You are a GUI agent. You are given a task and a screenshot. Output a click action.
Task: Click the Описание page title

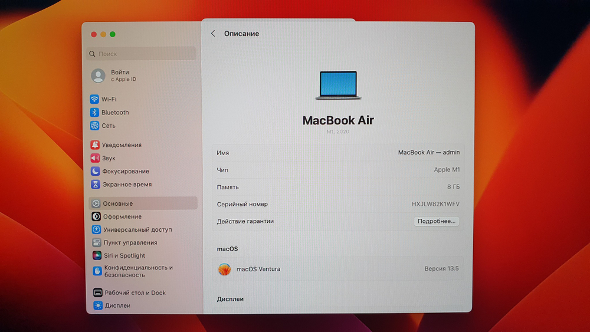click(x=241, y=34)
